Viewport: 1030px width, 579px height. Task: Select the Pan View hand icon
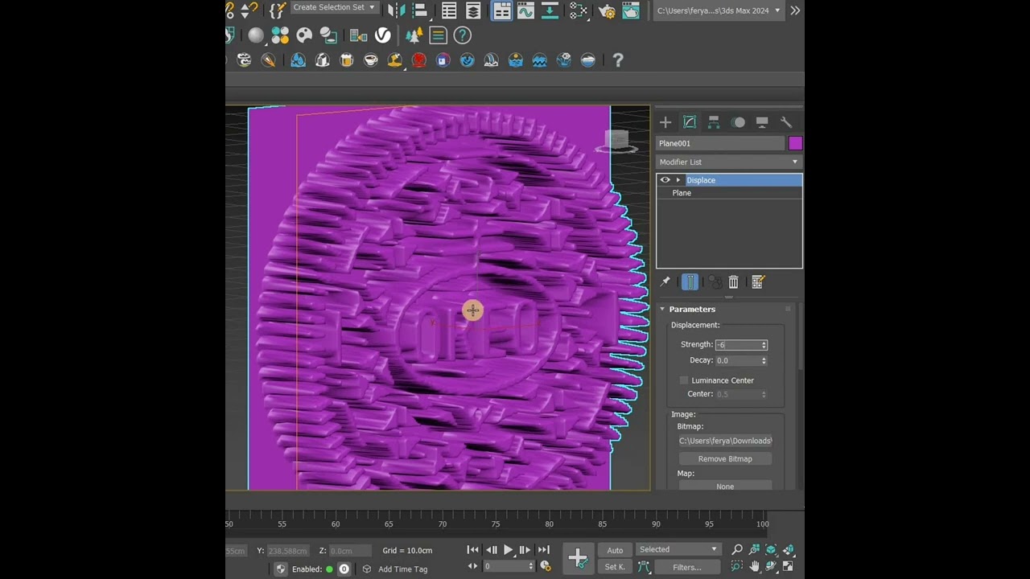point(755,566)
